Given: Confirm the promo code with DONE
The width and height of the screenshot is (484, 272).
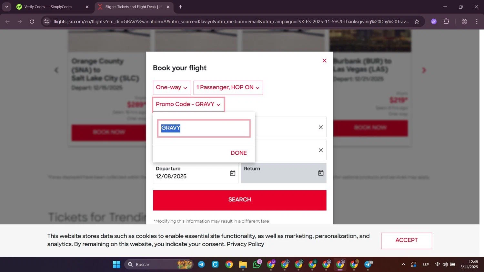Looking at the screenshot, I should (x=239, y=153).
